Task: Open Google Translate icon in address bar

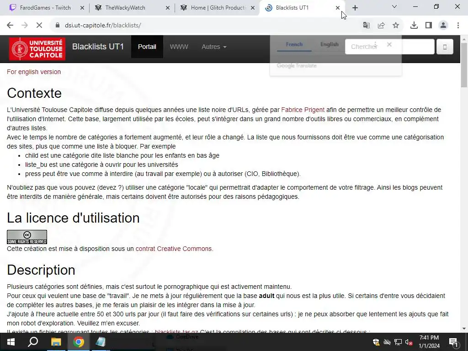Action: (366, 26)
